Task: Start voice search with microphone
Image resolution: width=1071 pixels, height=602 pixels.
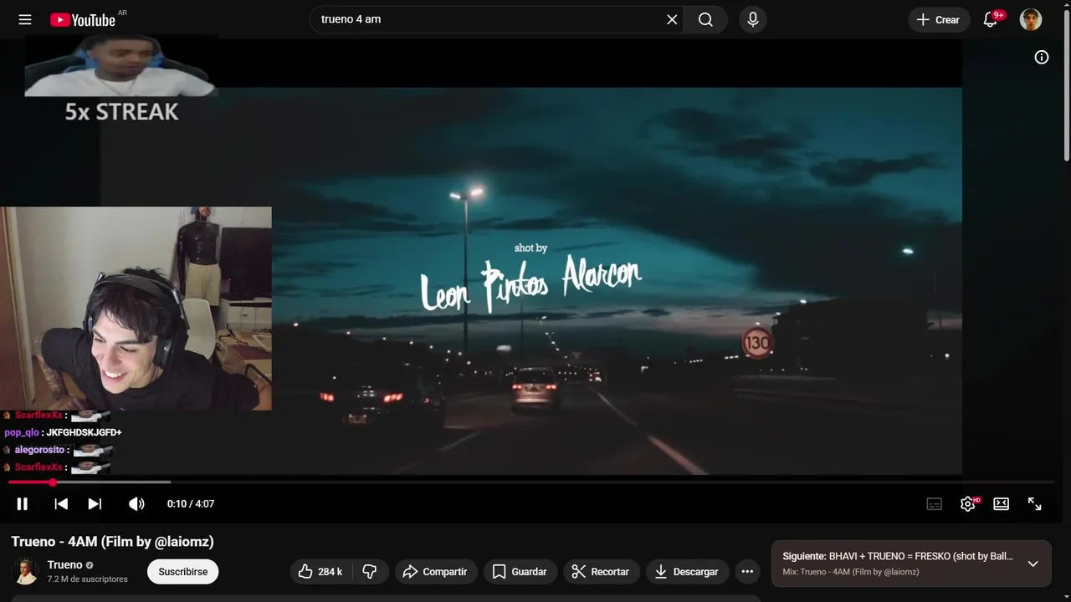Action: point(753,19)
